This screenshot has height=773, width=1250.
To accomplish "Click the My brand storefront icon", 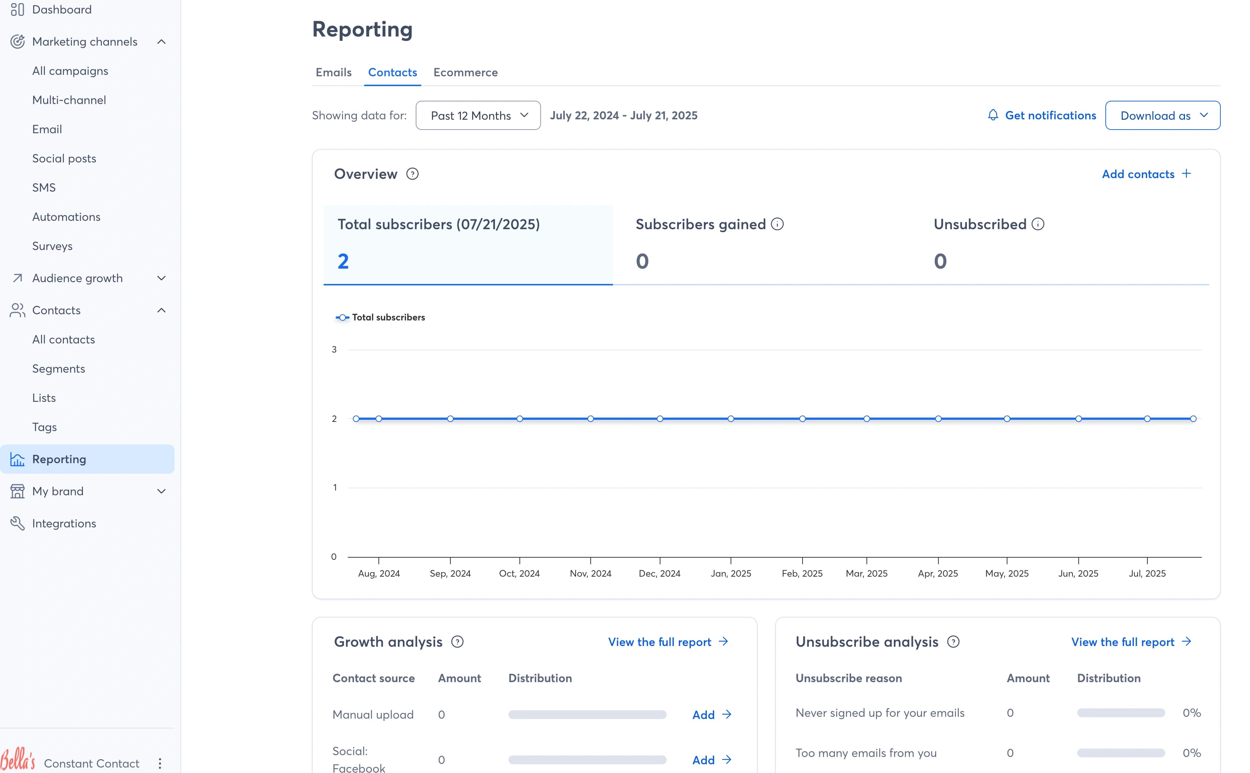I will (18, 491).
